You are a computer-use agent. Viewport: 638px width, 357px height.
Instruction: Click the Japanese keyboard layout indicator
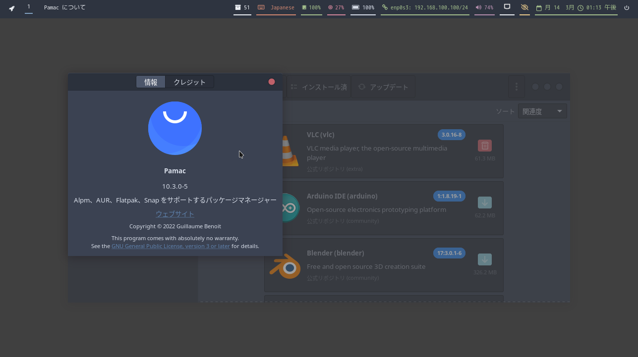point(276,7)
